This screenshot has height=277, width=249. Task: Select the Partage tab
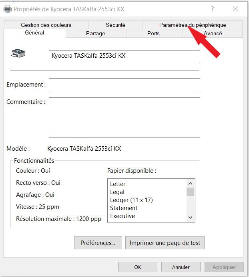tap(96, 33)
